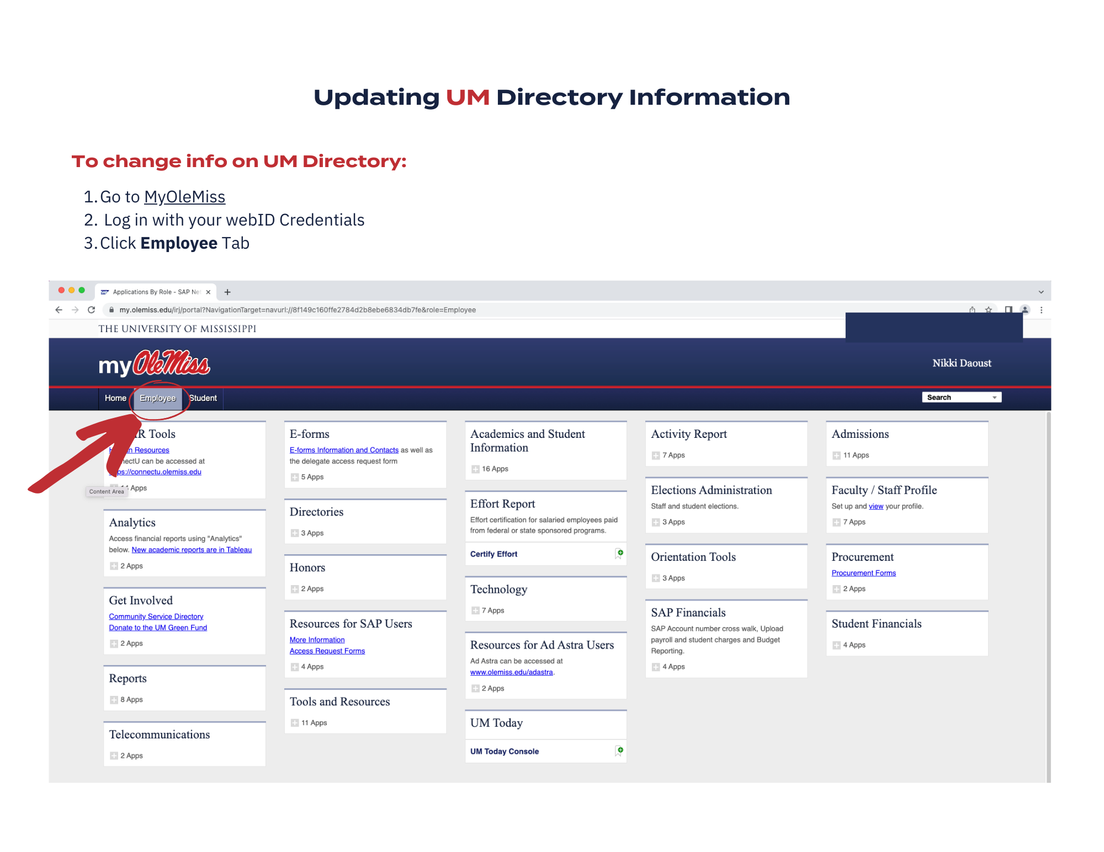
Task: Switch to the Student tab
Action: (x=203, y=398)
